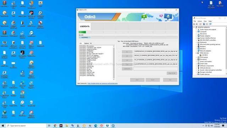Open the Help menu in Device Manager
Screen dimensions: 227x128
click(210, 21)
